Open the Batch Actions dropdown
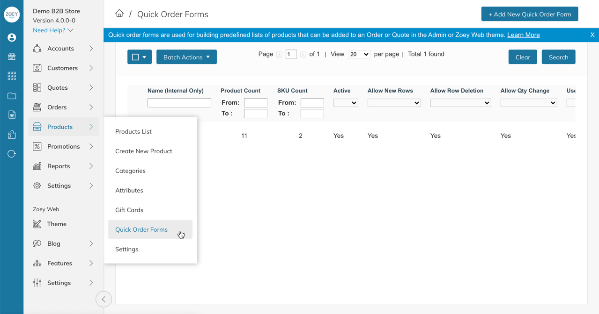 point(186,57)
